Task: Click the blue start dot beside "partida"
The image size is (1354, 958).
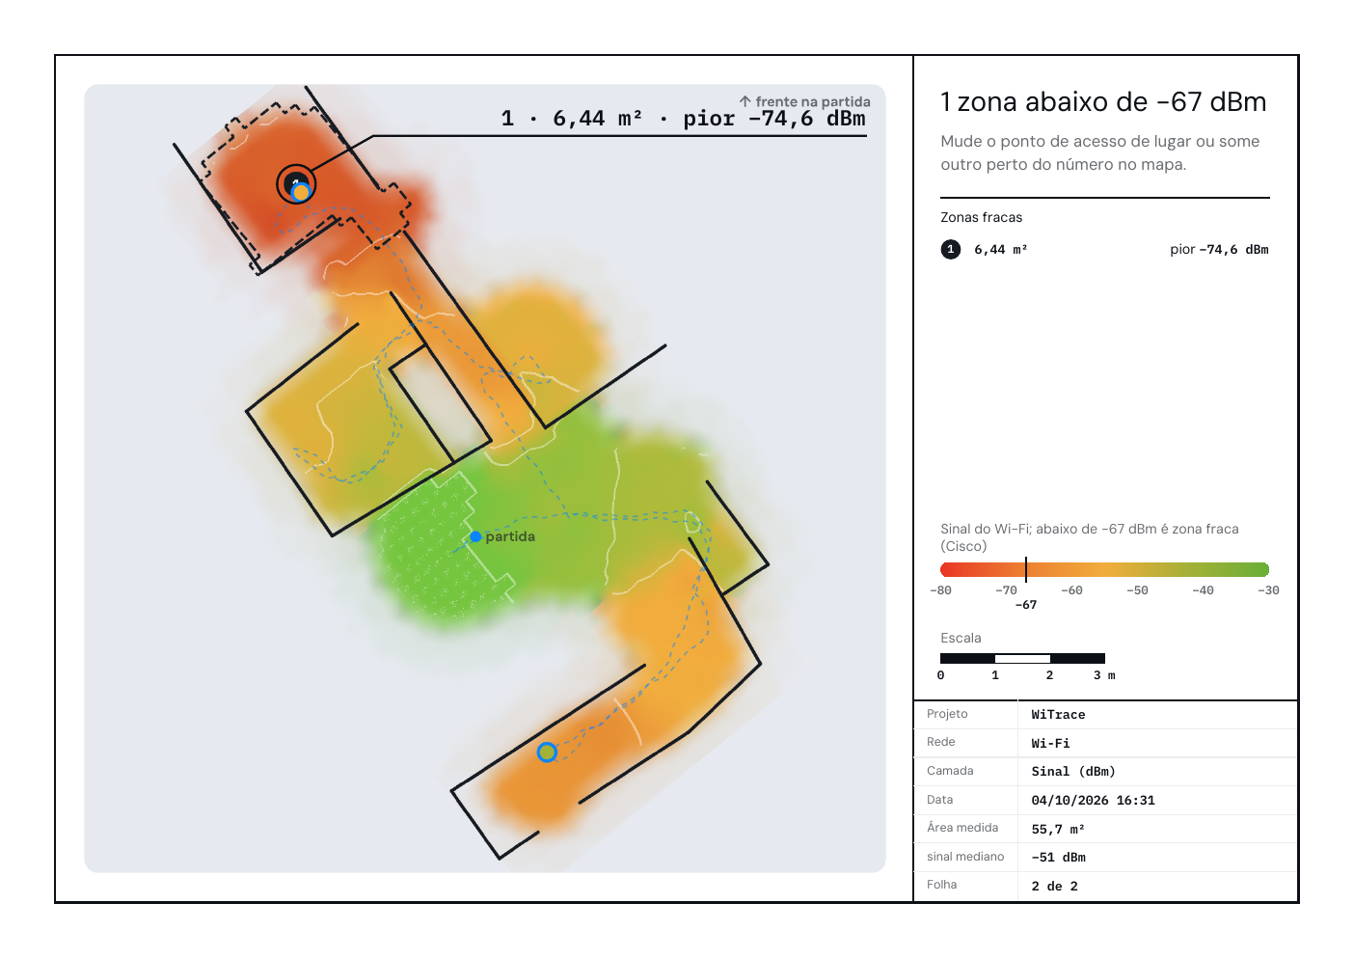Action: coord(475,536)
